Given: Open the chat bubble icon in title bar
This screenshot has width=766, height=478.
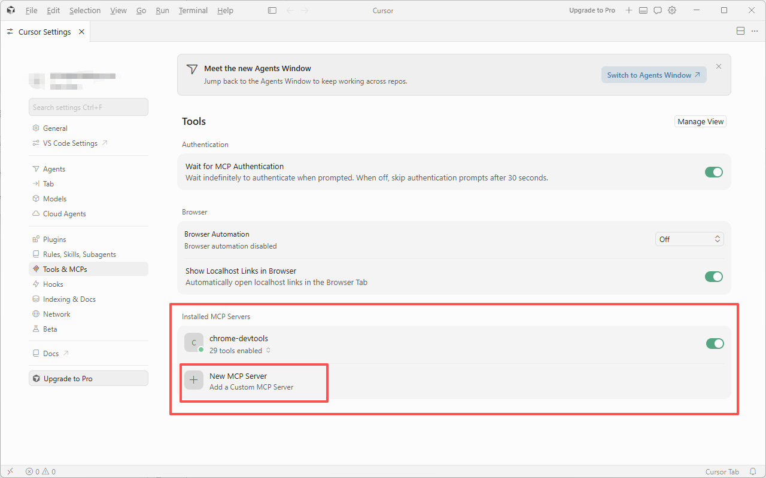Looking at the screenshot, I should (658, 10).
